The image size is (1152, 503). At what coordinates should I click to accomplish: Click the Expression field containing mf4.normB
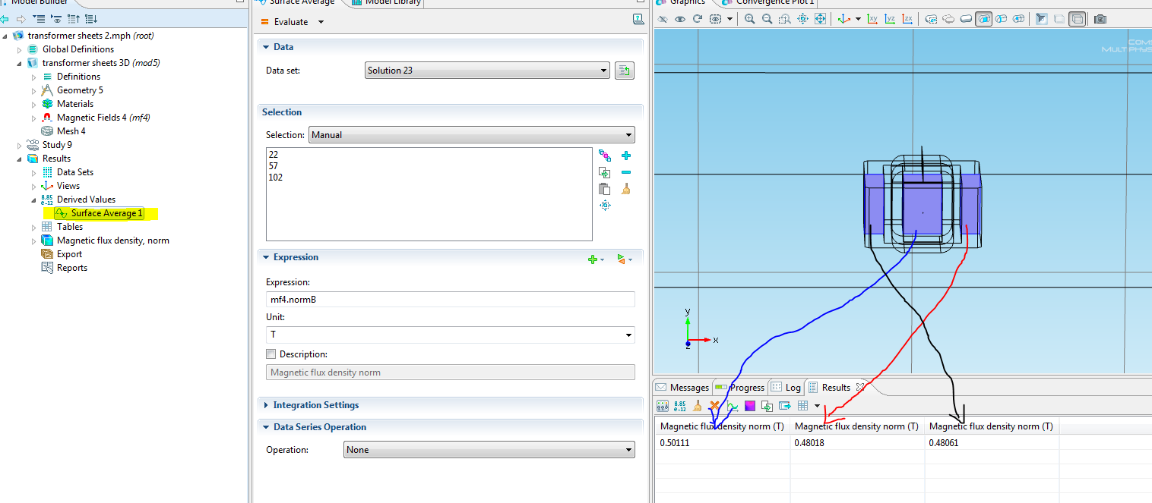450,300
